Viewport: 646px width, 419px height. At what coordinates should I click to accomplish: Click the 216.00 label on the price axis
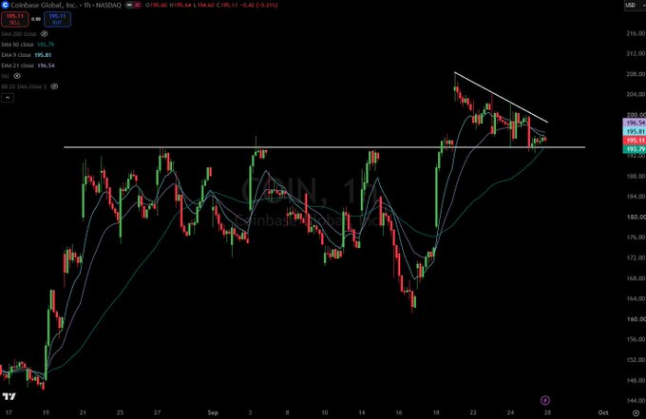pos(636,33)
